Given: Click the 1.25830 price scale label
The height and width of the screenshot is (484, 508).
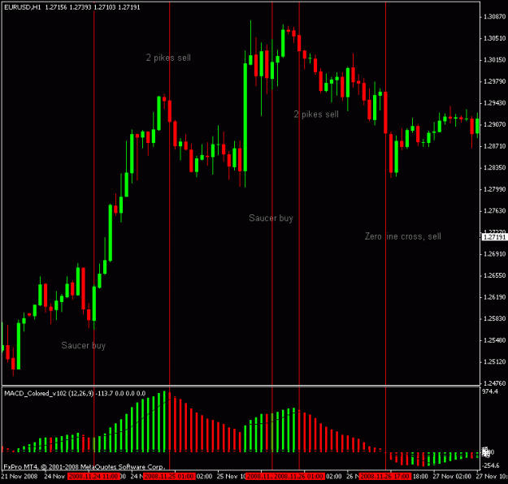Looking at the screenshot, I should pyautogui.click(x=494, y=318).
